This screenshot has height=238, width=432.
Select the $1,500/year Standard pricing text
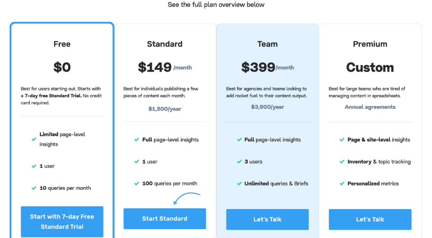coord(165,109)
